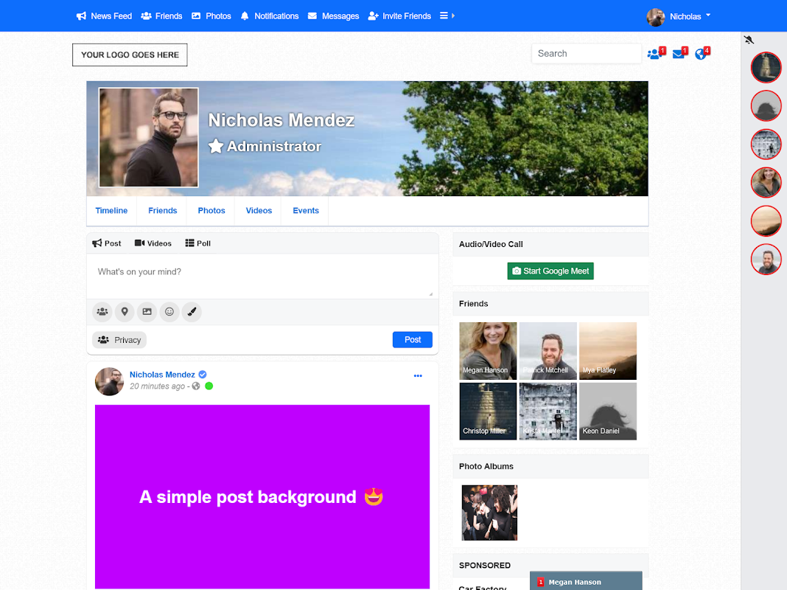Click the Nicholas avatar in navbar
The height and width of the screenshot is (590, 787).
point(656,16)
